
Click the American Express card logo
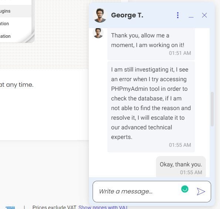point(10,208)
